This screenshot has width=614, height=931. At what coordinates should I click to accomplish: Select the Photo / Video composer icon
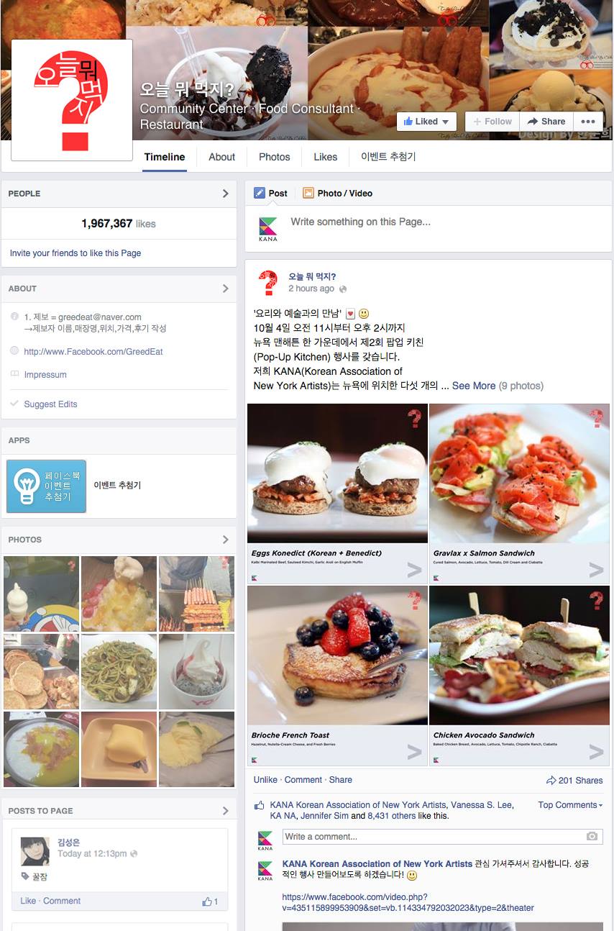pos(308,193)
